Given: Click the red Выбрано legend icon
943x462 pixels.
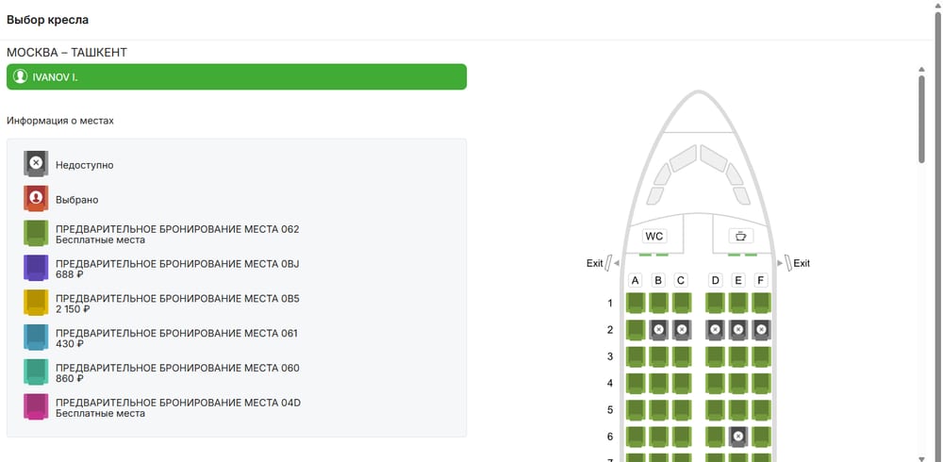Looking at the screenshot, I should coord(36,199).
